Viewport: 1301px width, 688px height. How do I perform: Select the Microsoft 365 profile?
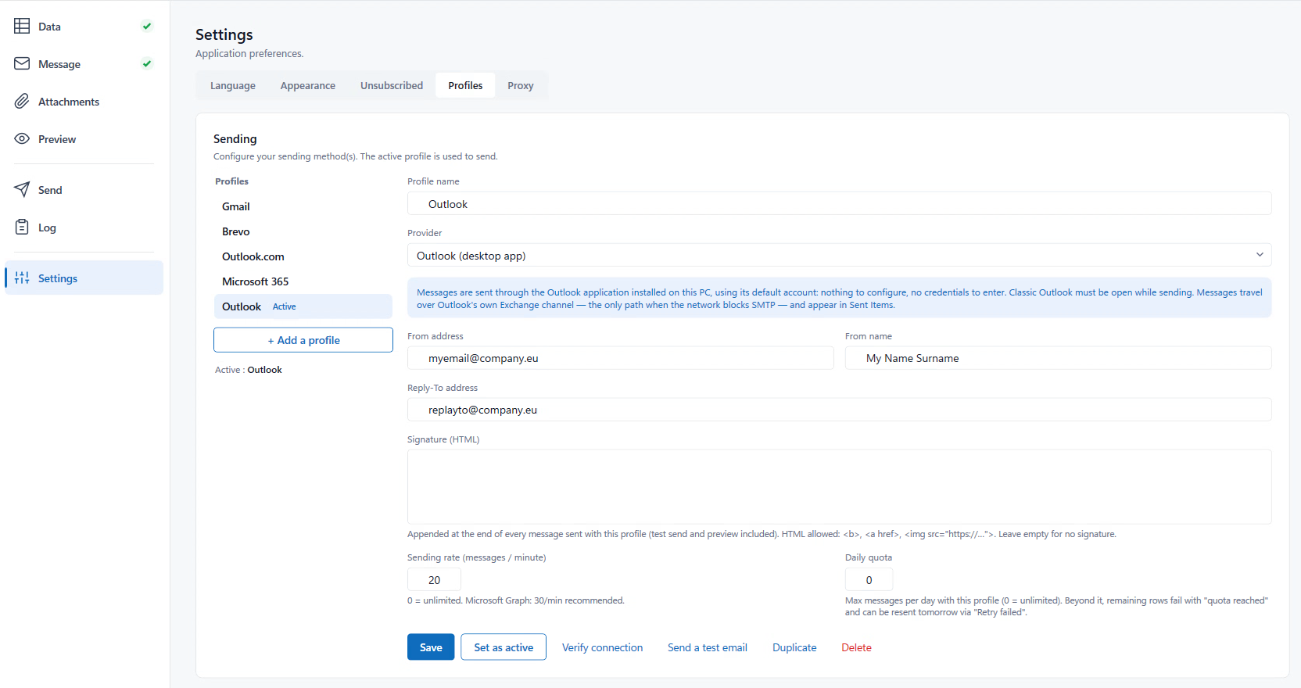303,281
